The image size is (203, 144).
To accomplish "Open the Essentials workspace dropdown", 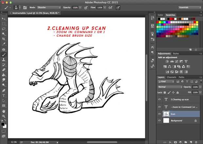I will (190, 7).
